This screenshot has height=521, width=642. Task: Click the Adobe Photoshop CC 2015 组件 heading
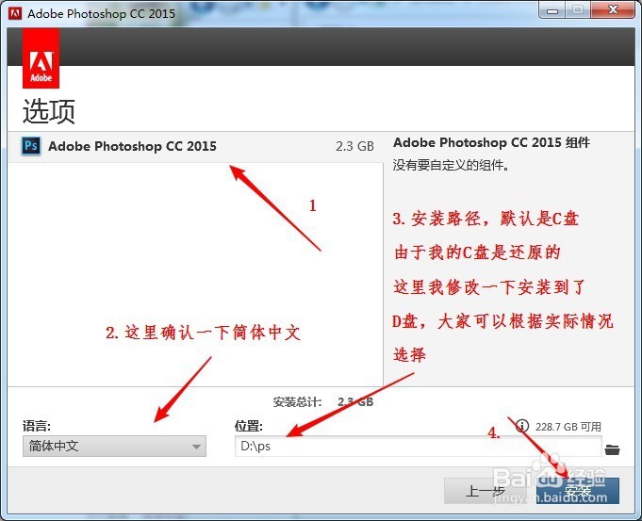[x=491, y=142]
